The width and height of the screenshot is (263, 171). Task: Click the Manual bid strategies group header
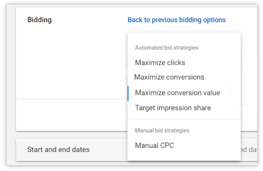(162, 130)
